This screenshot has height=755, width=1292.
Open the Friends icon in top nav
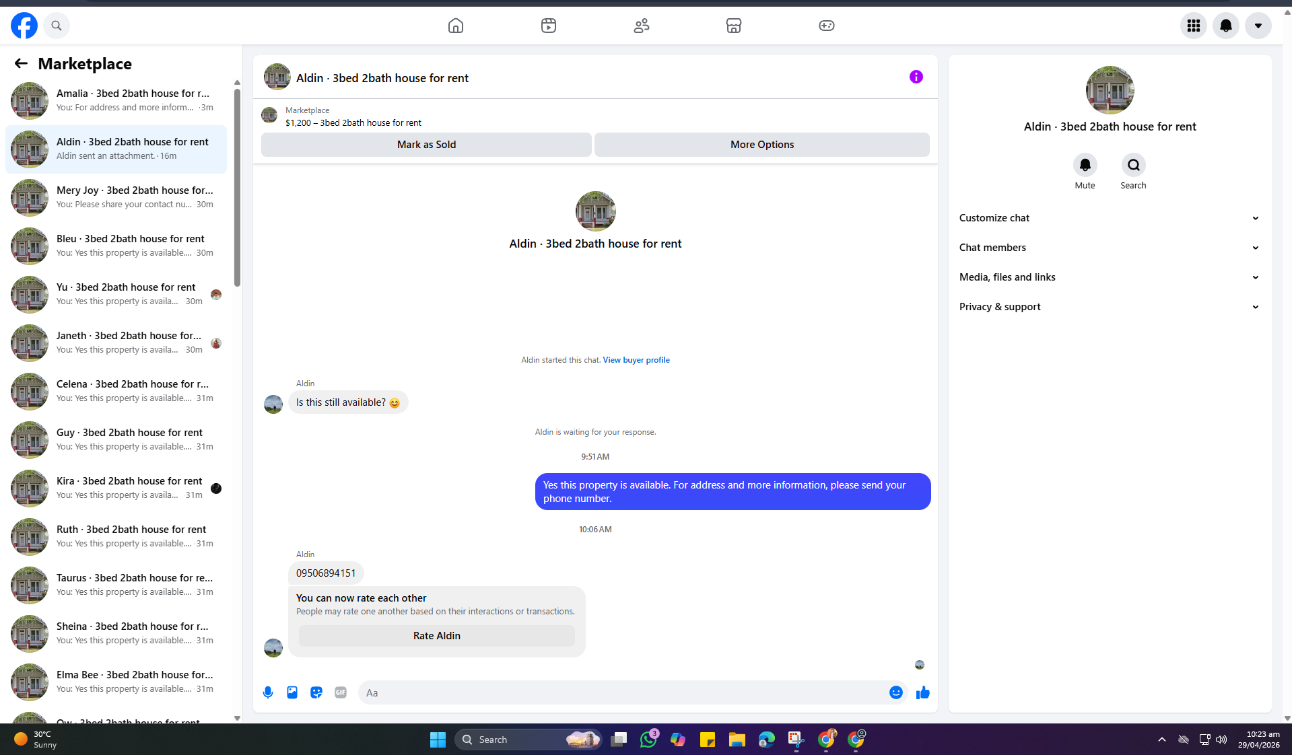click(x=642, y=26)
